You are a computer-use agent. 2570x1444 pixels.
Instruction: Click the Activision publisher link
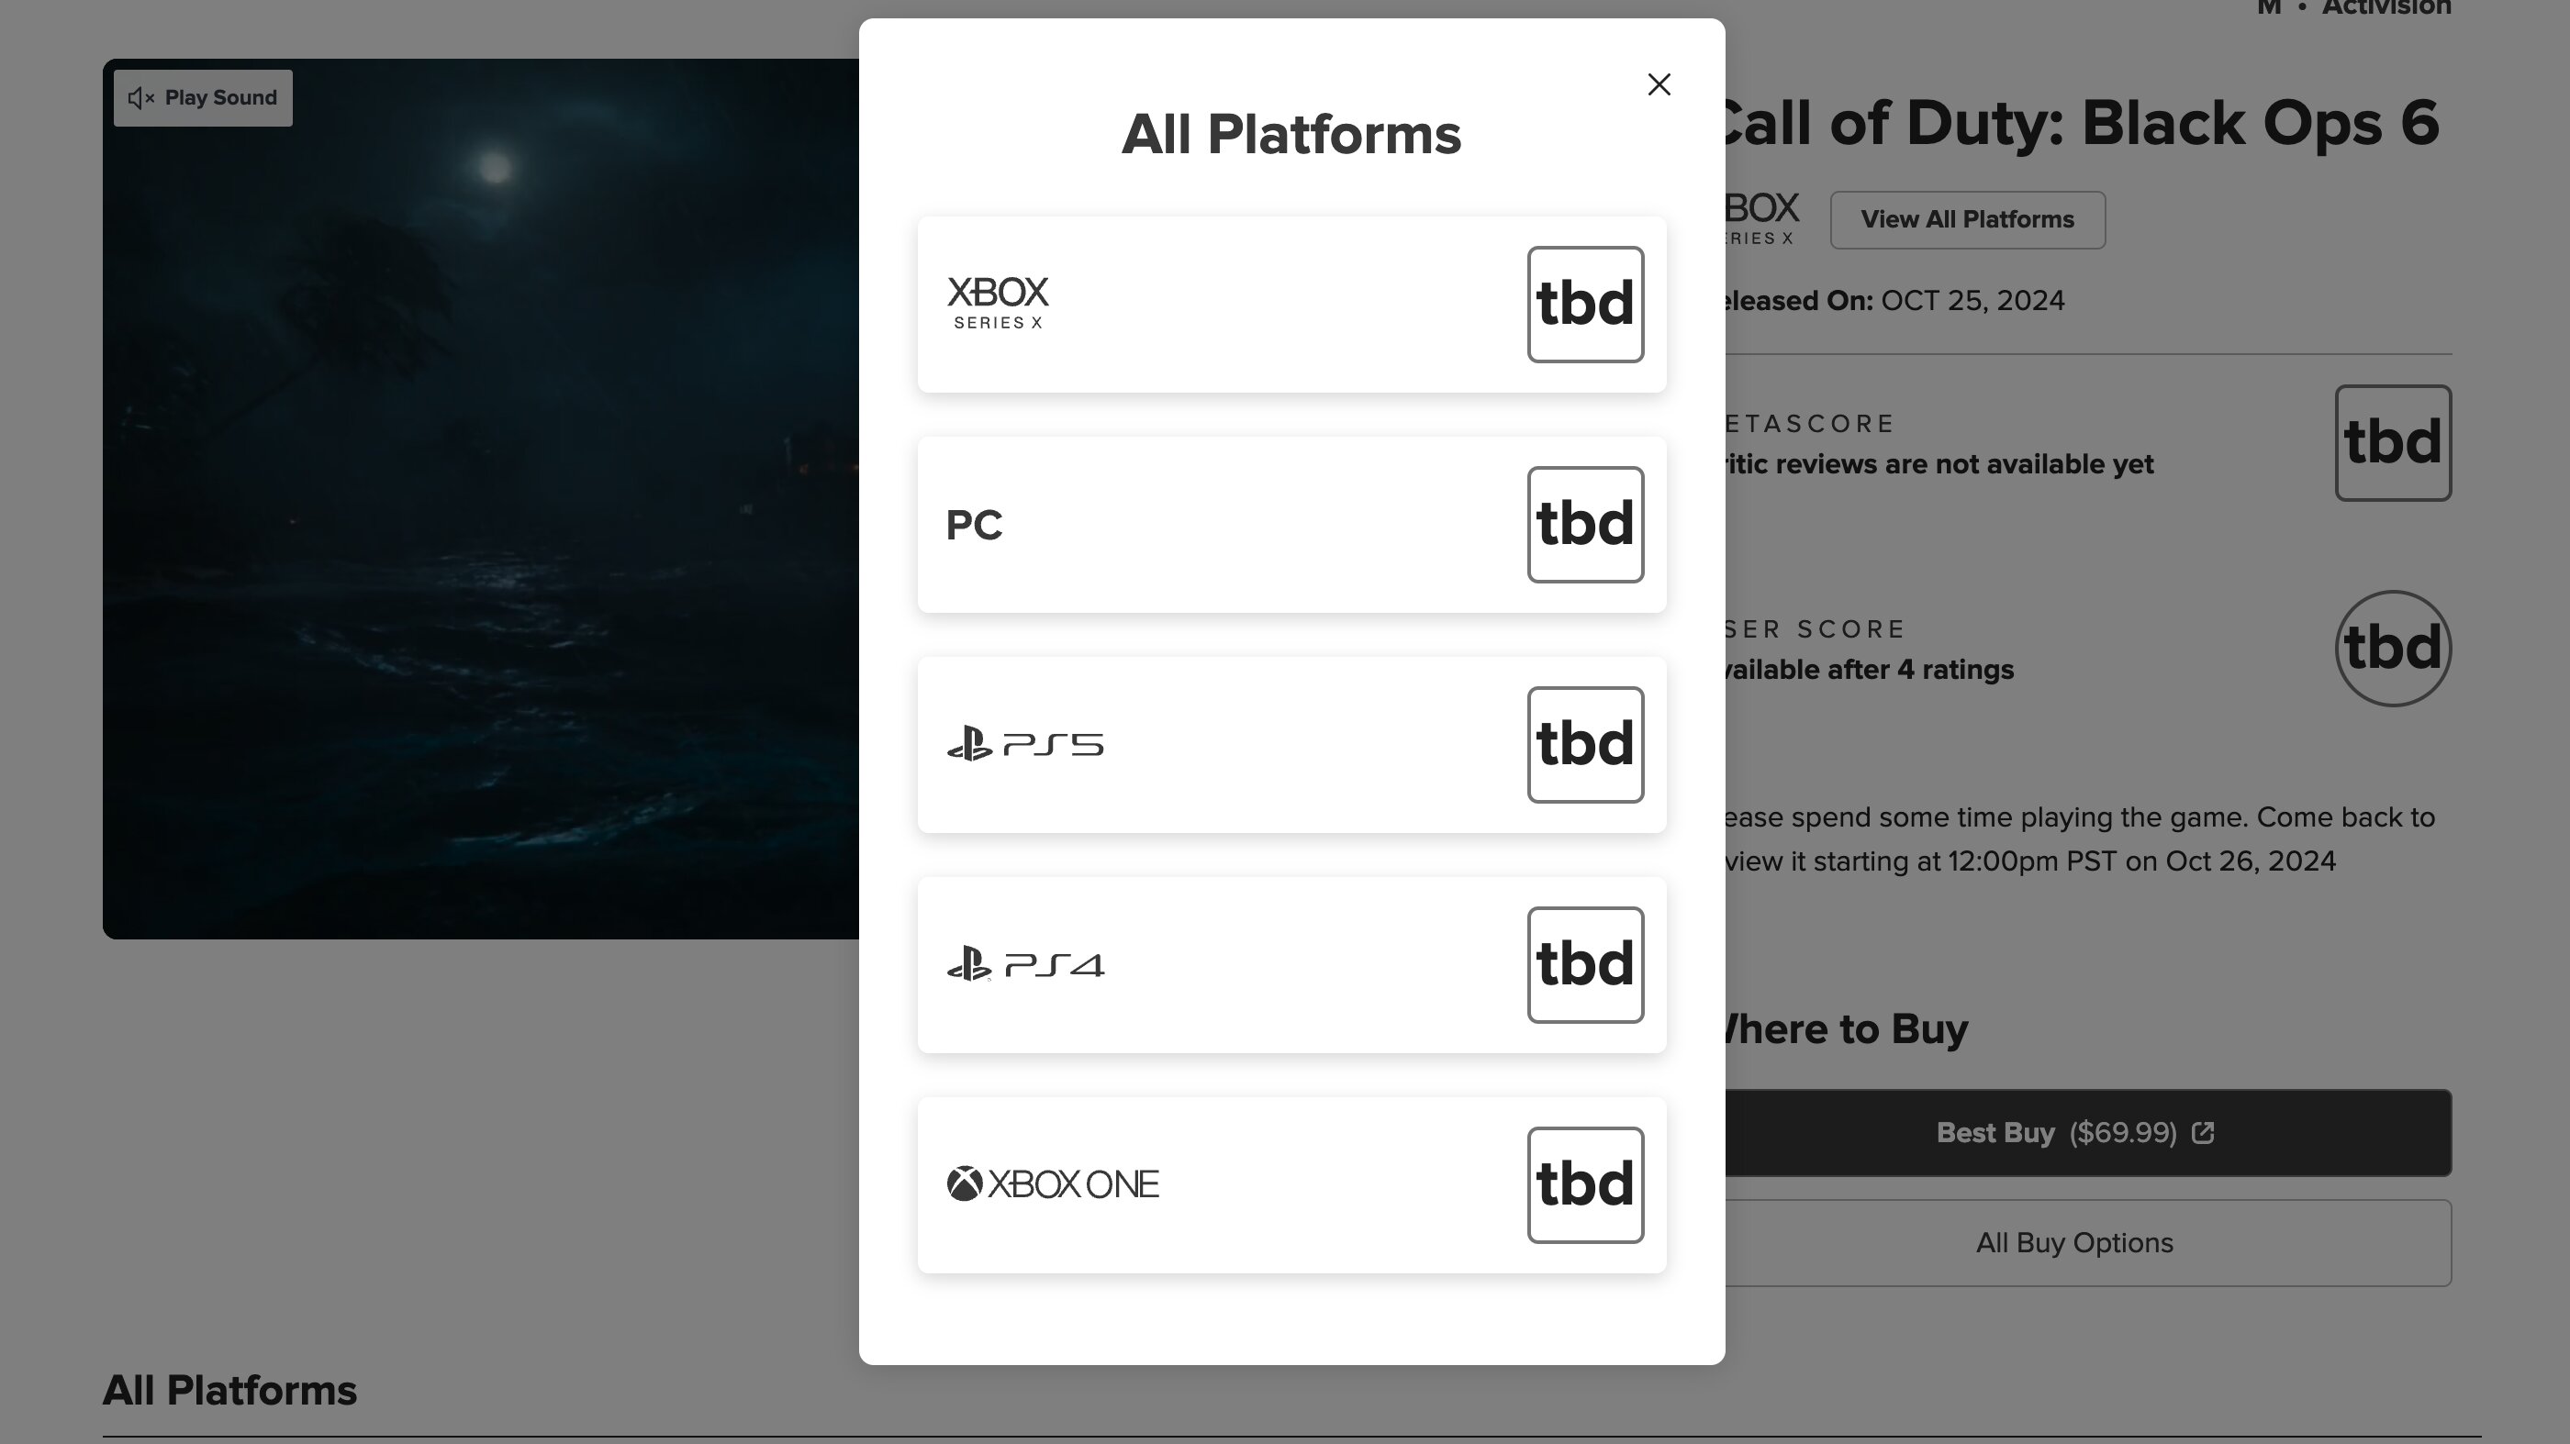(2386, 9)
